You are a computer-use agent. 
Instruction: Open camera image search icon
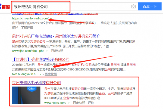click(133, 6)
